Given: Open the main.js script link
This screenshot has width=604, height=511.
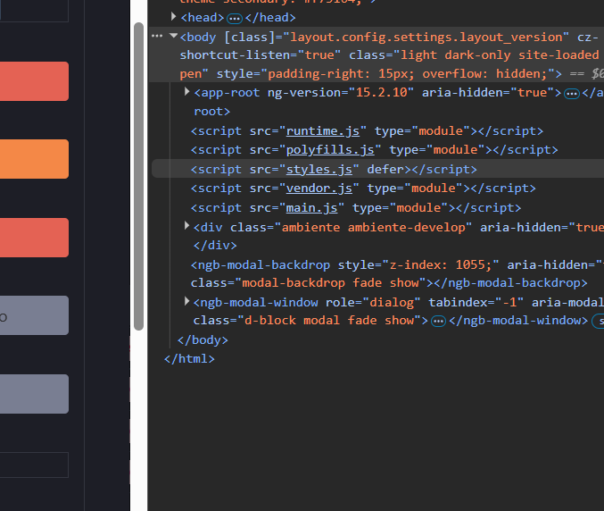Looking at the screenshot, I should [311, 208].
